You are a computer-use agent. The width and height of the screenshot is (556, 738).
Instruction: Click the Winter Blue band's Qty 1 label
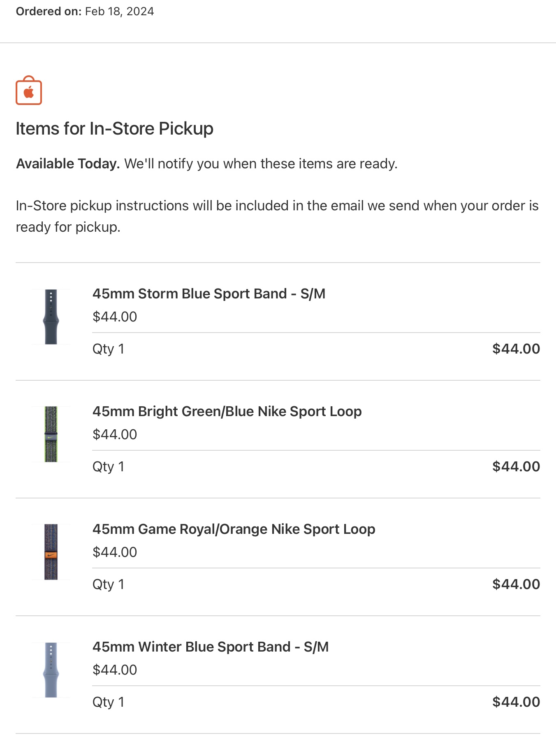click(x=108, y=702)
